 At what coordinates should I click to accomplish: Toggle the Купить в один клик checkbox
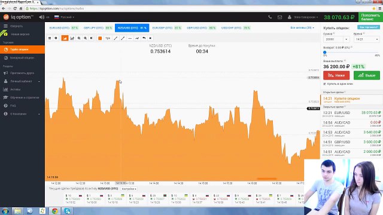point(324,84)
